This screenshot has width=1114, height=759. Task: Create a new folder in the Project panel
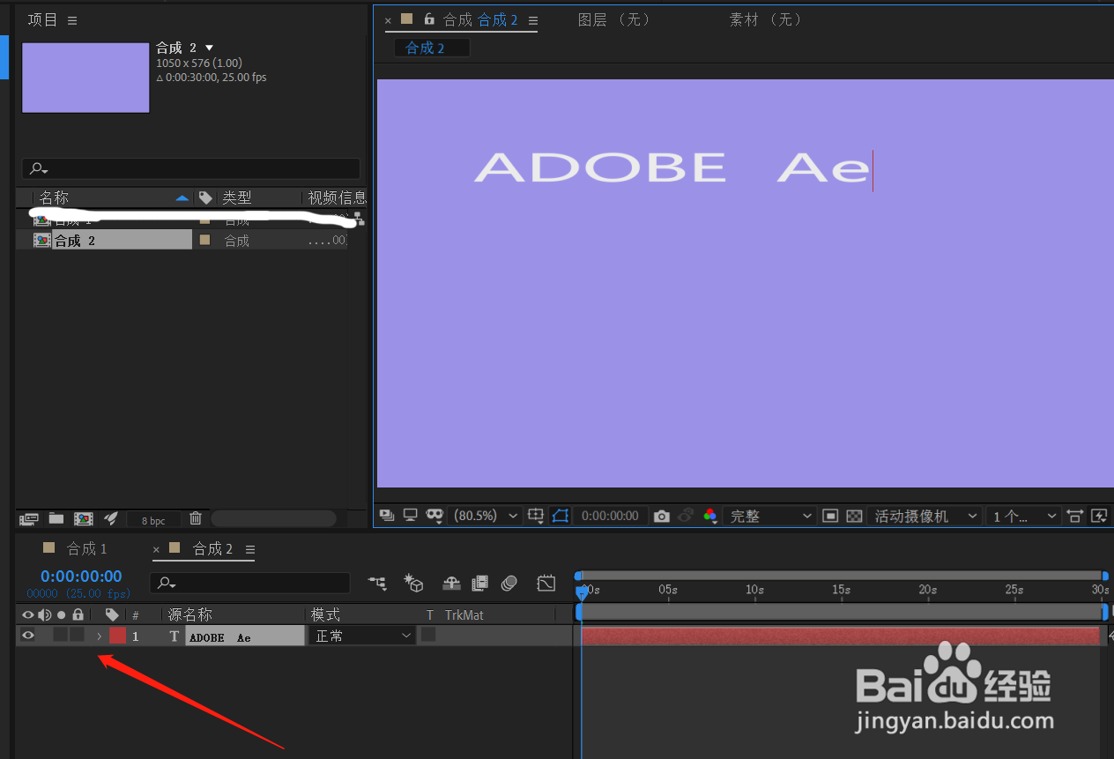click(56, 518)
